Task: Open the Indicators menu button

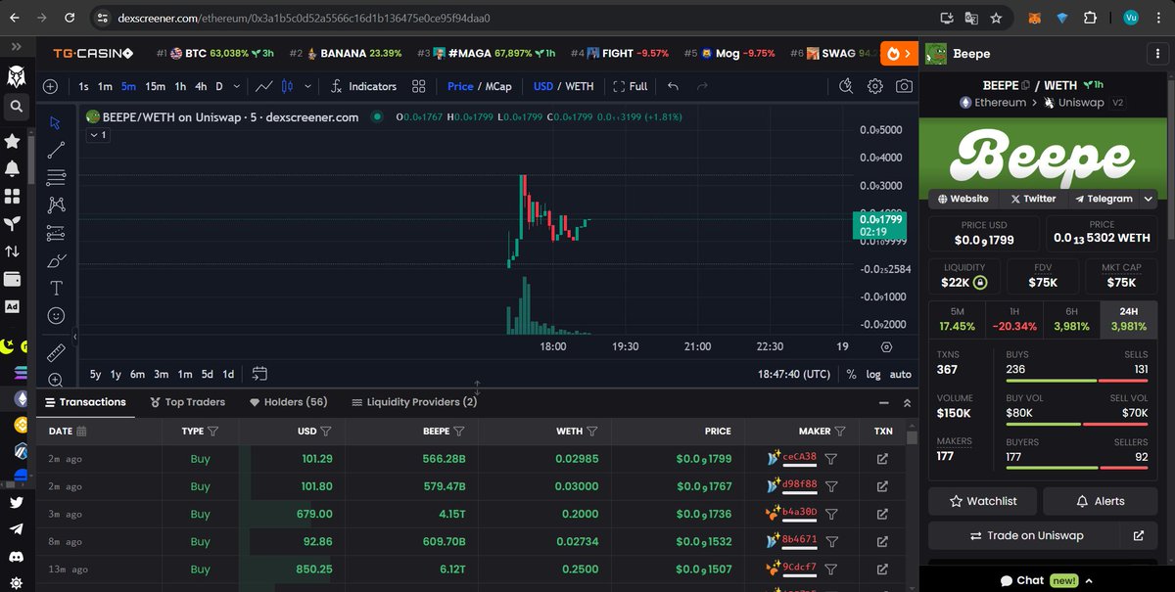Action: coord(363,86)
